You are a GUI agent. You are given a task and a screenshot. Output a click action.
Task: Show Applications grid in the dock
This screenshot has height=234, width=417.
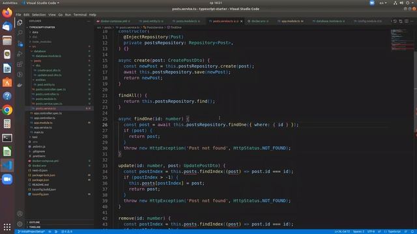pyautogui.click(x=7, y=227)
